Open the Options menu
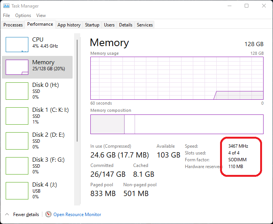 click(23, 15)
